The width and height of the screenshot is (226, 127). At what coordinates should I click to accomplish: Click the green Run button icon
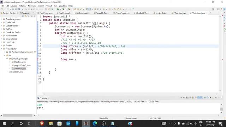tap(58, 9)
